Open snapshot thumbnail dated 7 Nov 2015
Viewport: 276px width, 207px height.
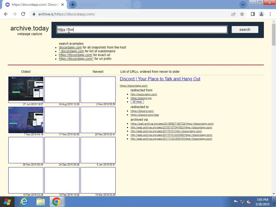click(26, 120)
